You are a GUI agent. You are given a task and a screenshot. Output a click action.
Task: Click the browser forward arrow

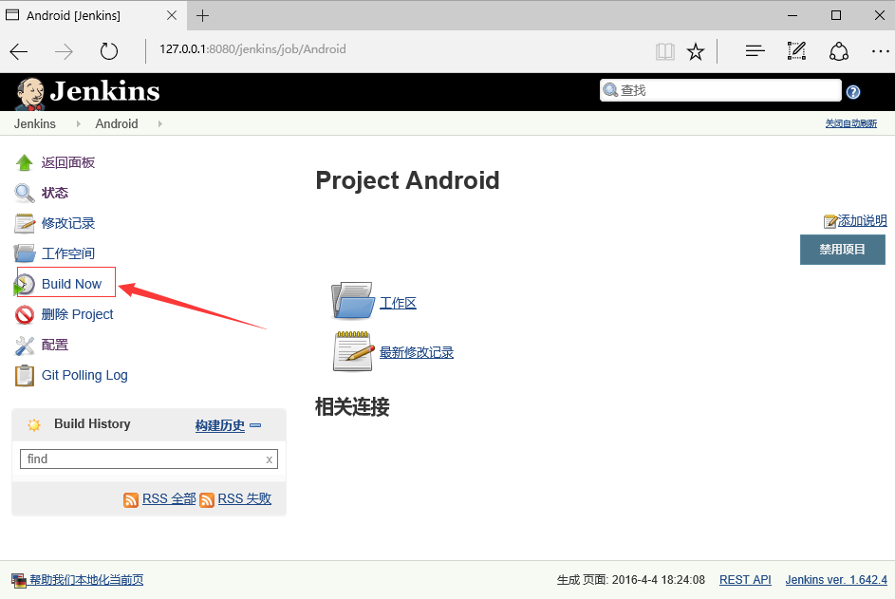[x=64, y=52]
